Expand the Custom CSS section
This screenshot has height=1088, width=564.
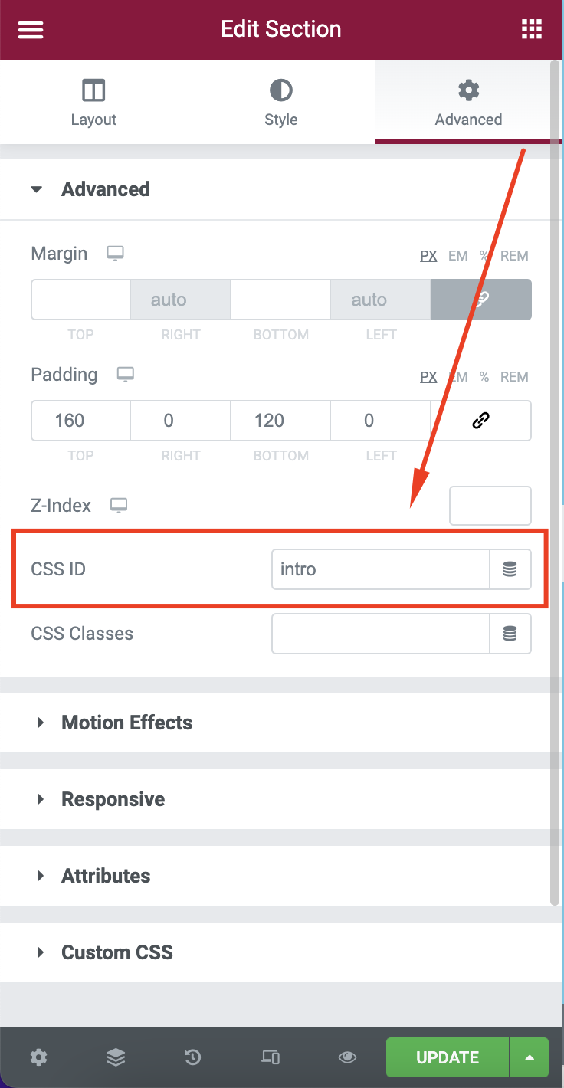coord(117,952)
